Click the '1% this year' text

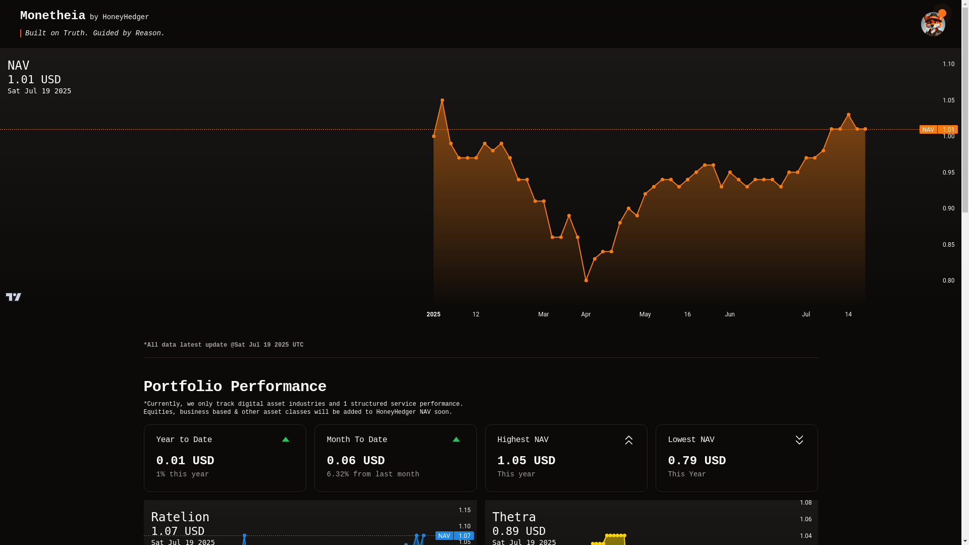183,474
